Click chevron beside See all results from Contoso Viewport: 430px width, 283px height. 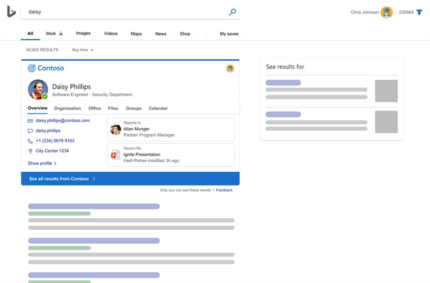94,178
